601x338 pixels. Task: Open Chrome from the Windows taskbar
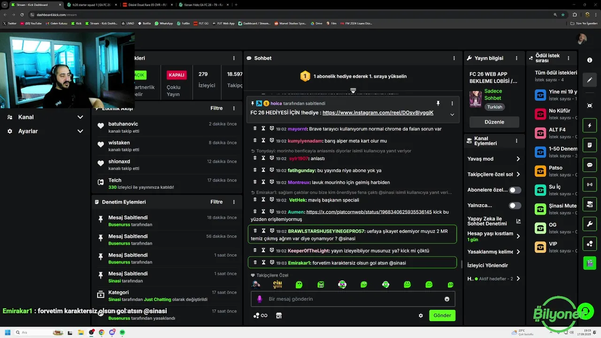tap(101, 332)
